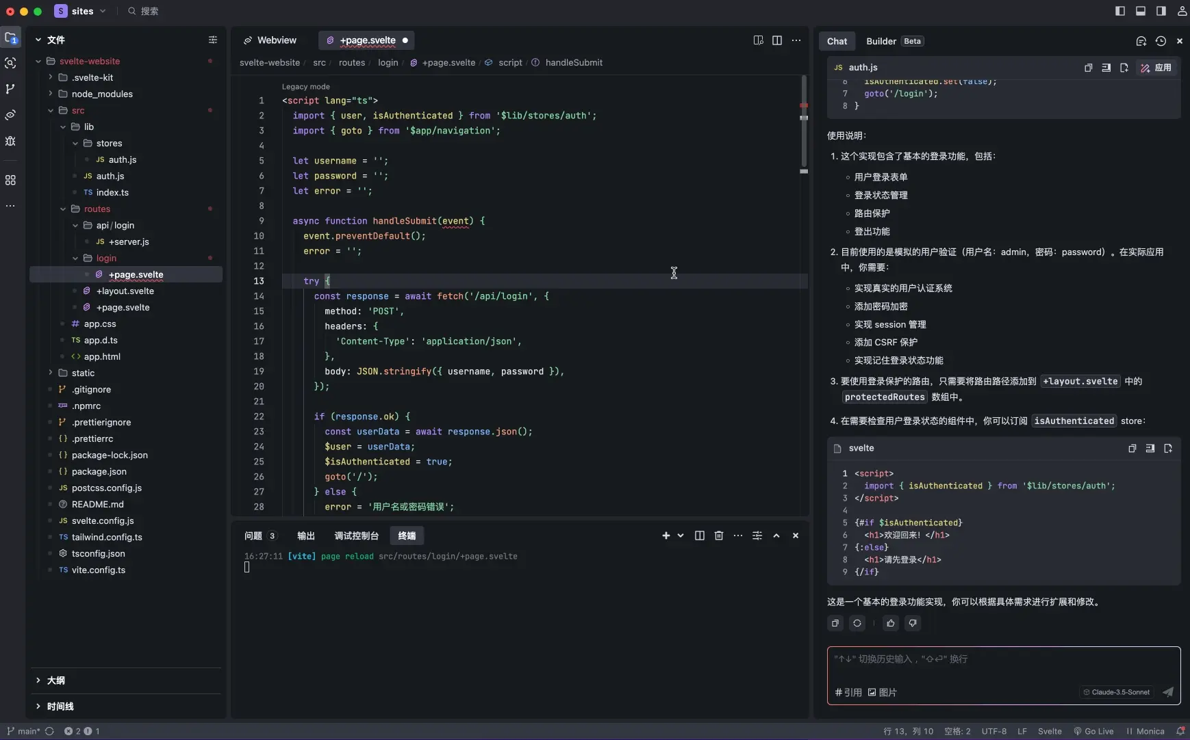Image resolution: width=1190 pixels, height=740 pixels.
Task: Click Go Live in the status bar
Action: [1093, 731]
